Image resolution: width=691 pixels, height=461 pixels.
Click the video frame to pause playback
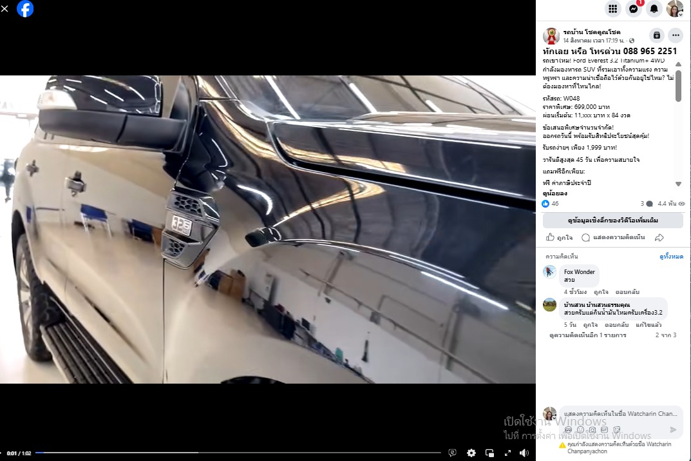(x=267, y=230)
